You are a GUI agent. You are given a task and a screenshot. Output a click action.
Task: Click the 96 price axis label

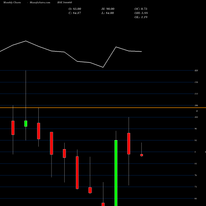pyautogui.click(x=196, y=129)
